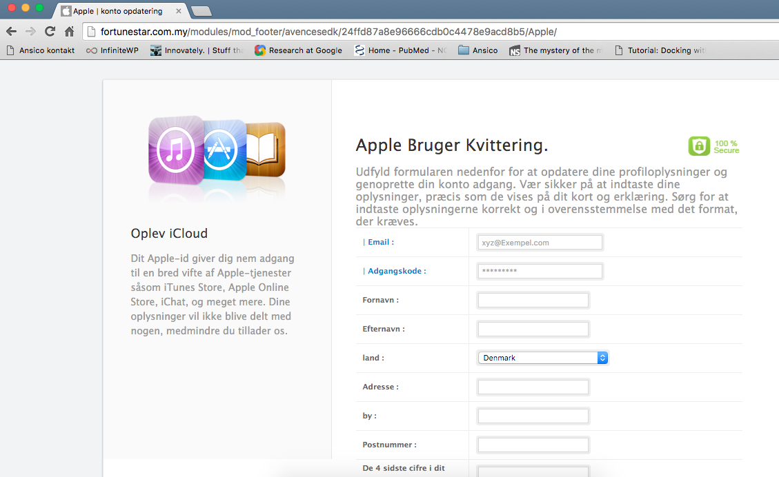
Task: Open The mystery of the bookmark
Action: (556, 50)
